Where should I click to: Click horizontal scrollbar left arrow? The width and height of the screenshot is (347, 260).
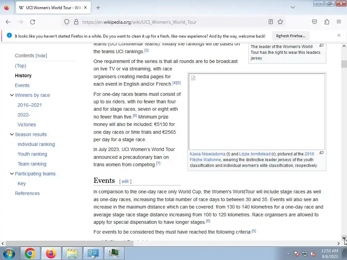pyautogui.click(x=2, y=243)
